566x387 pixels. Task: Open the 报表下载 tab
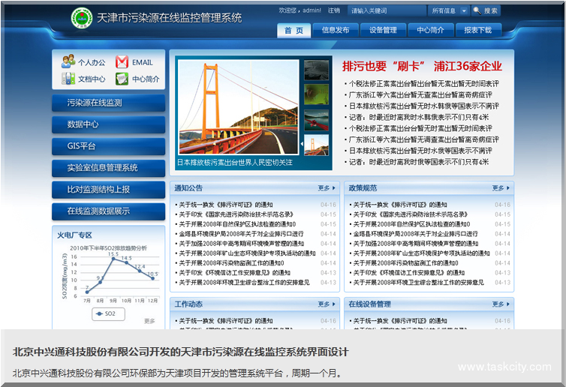pyautogui.click(x=478, y=30)
